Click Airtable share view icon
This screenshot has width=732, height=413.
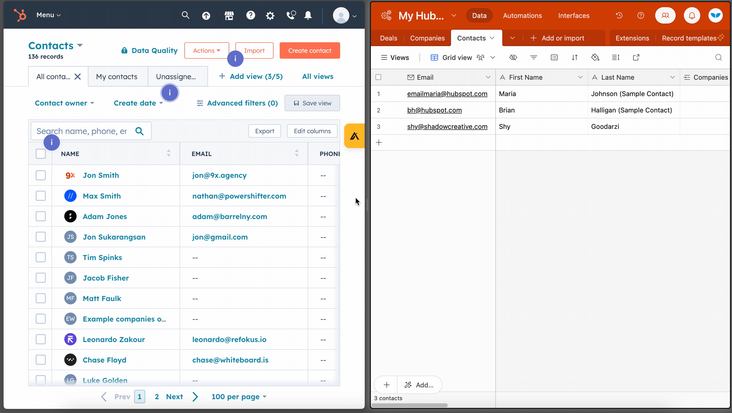(636, 57)
